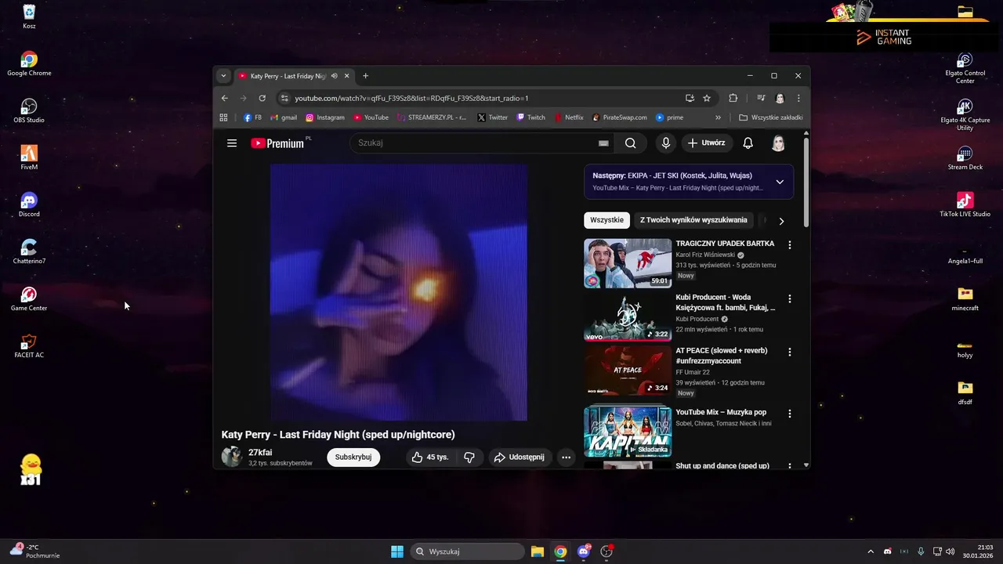
Task: Click the Subskrybuj button
Action: (x=353, y=457)
